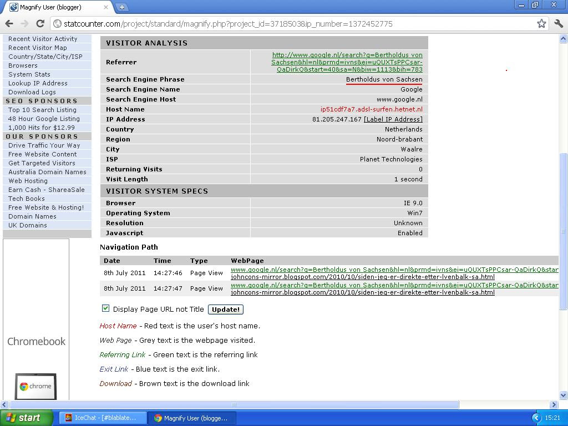This screenshot has width=568, height=426.
Task: Click the vertical scrollbar up arrow
Action: click(564, 38)
